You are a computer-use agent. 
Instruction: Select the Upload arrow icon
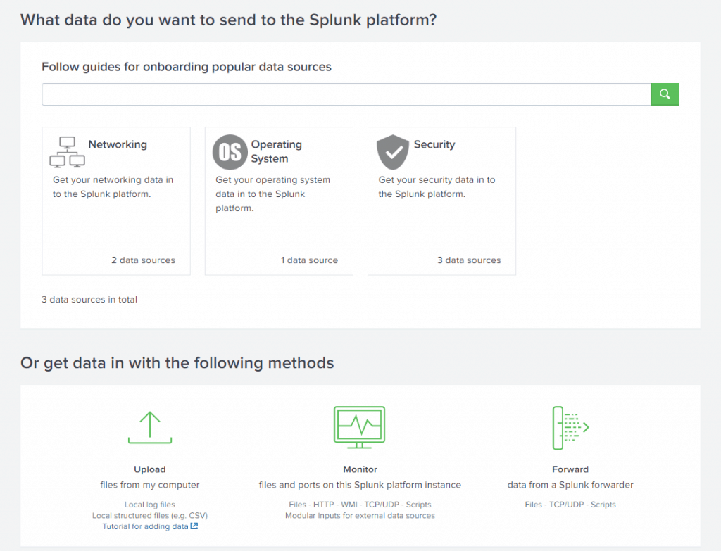point(150,427)
